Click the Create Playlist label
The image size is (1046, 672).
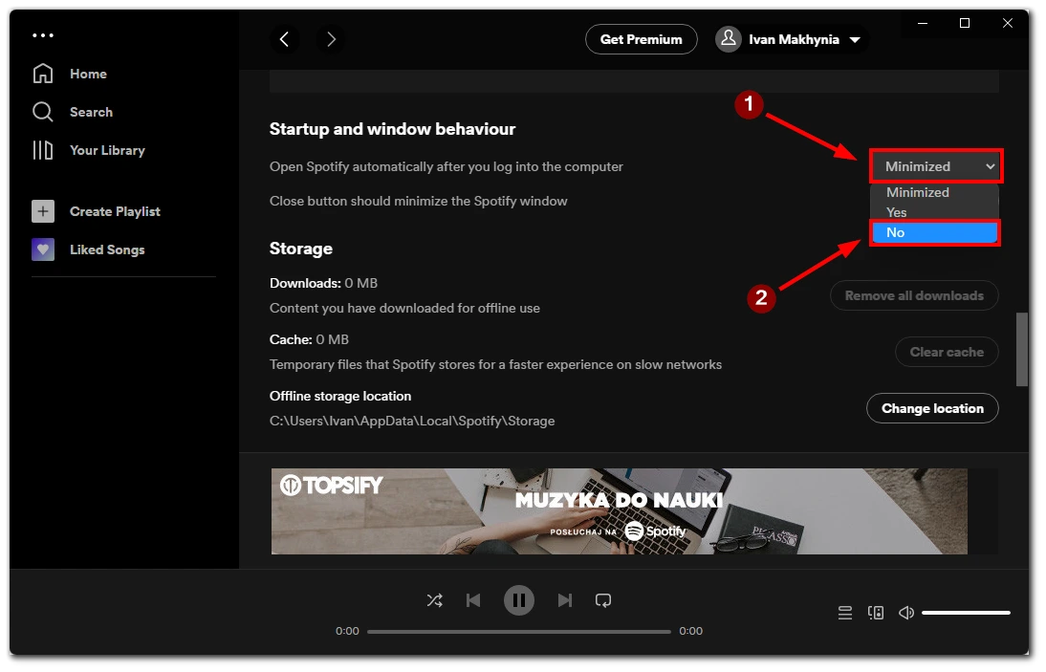pos(116,211)
